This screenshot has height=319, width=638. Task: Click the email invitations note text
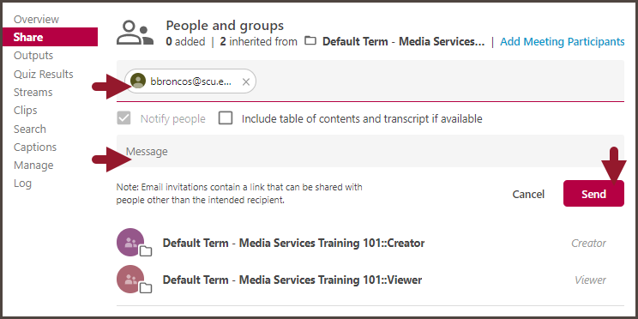(239, 194)
